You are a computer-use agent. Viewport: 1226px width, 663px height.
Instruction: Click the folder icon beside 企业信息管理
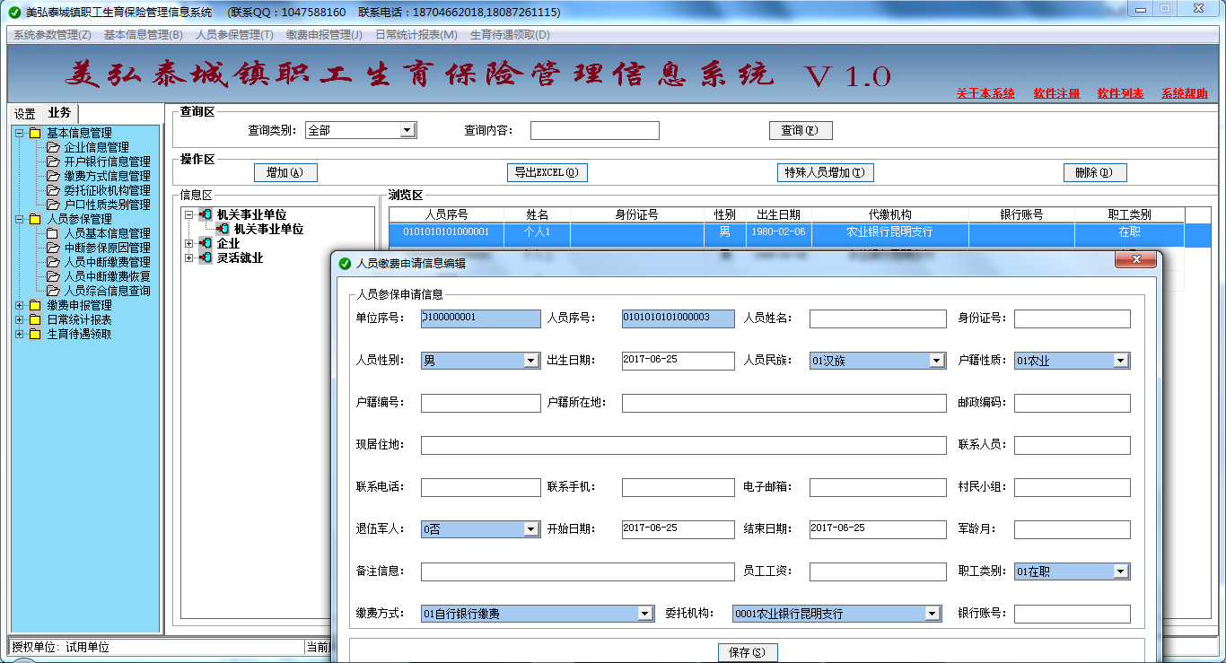click(x=53, y=147)
